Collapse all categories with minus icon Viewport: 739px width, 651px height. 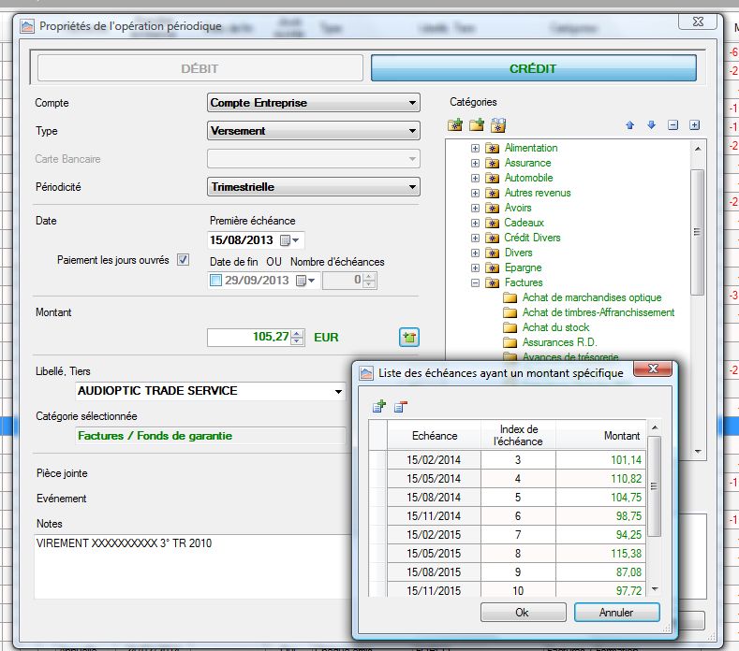672,125
